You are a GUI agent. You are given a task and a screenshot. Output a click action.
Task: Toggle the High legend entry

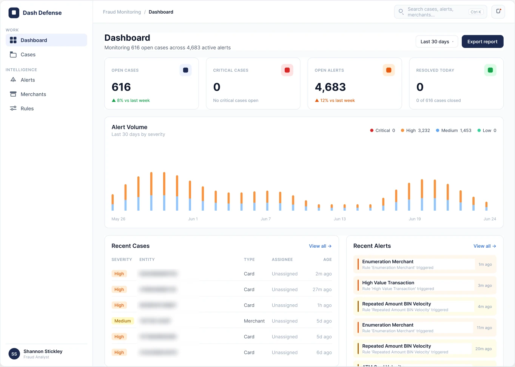(x=415, y=130)
